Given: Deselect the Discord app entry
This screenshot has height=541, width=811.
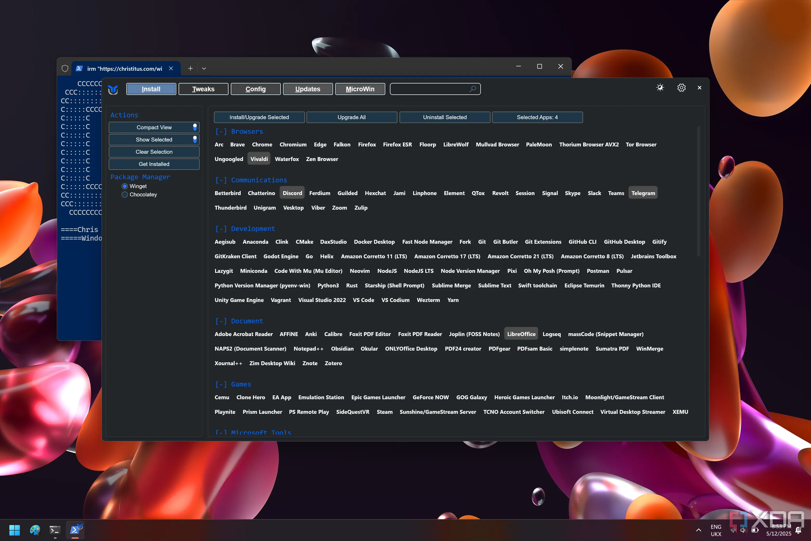Looking at the screenshot, I should (x=292, y=193).
